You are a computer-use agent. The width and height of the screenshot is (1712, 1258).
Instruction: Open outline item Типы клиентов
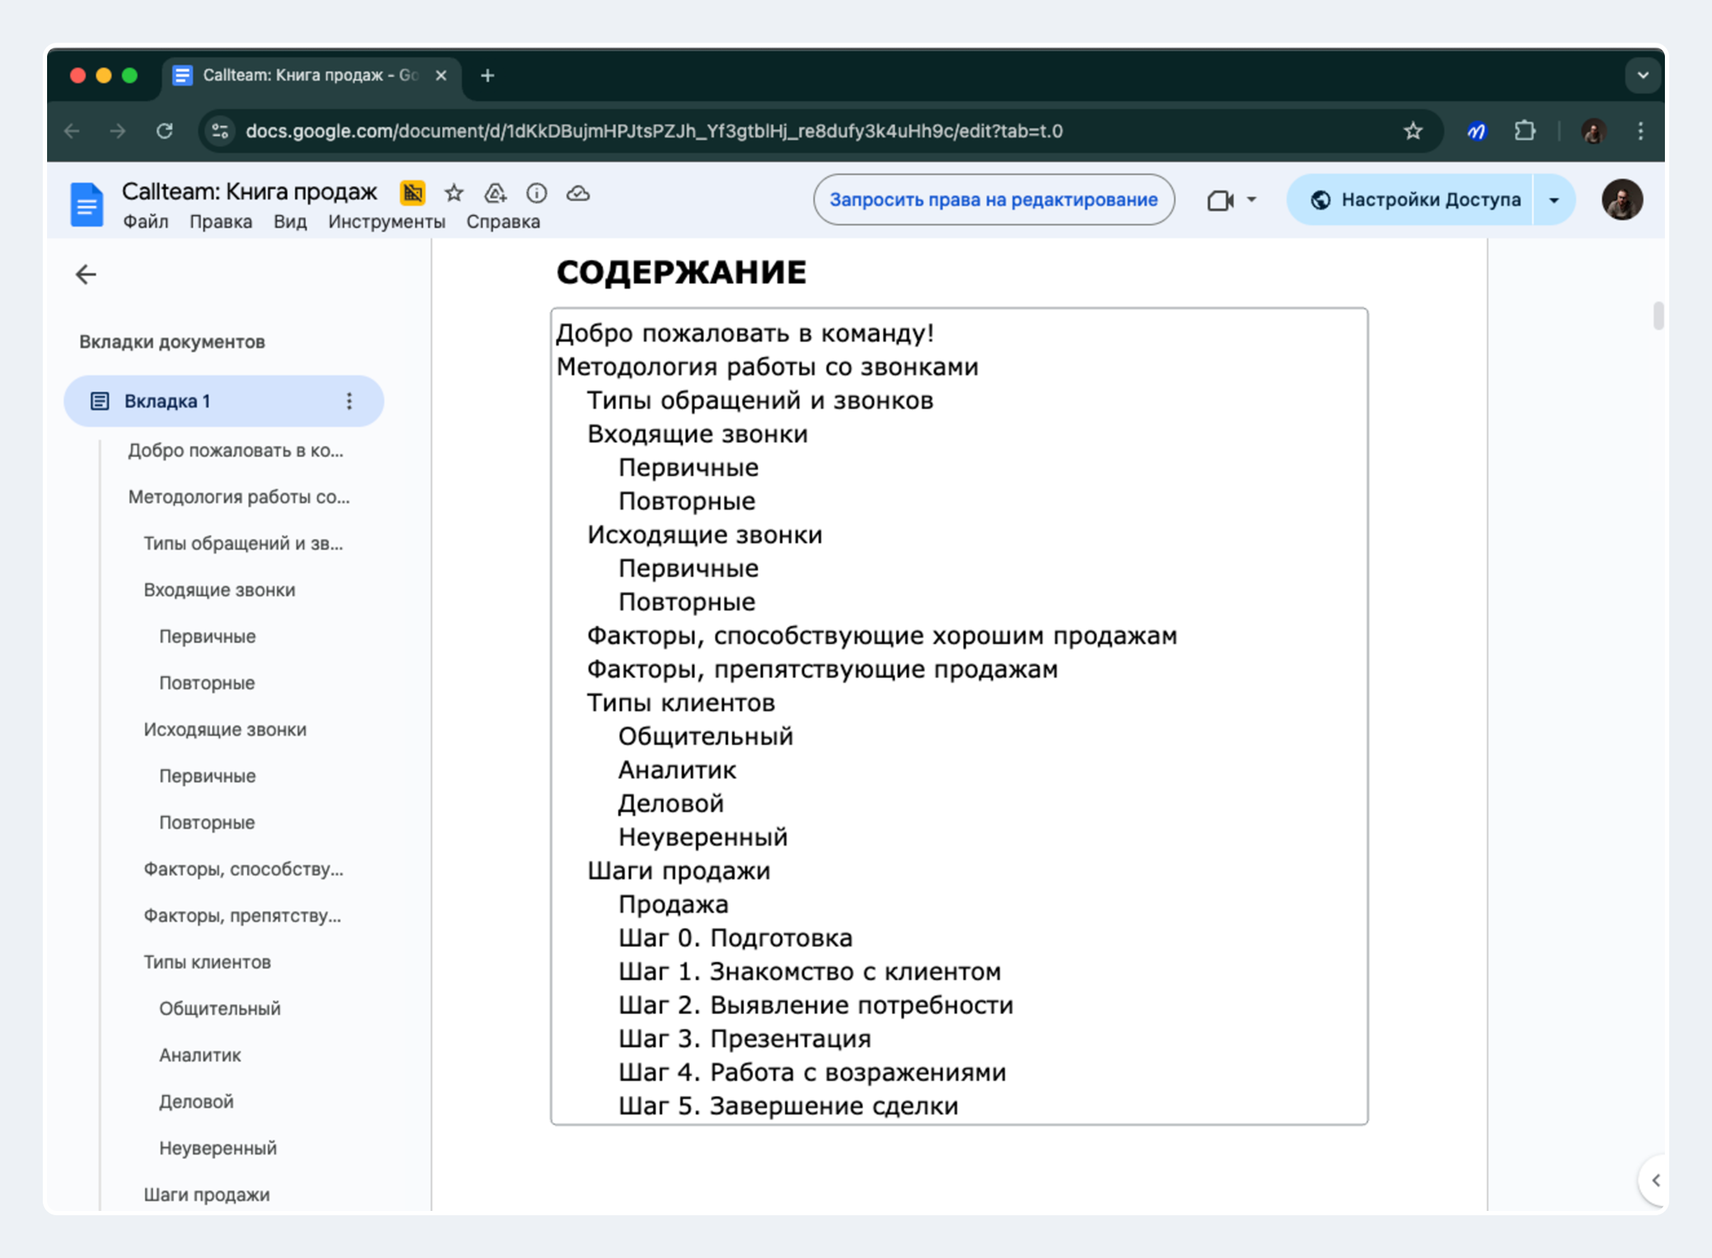click(207, 963)
